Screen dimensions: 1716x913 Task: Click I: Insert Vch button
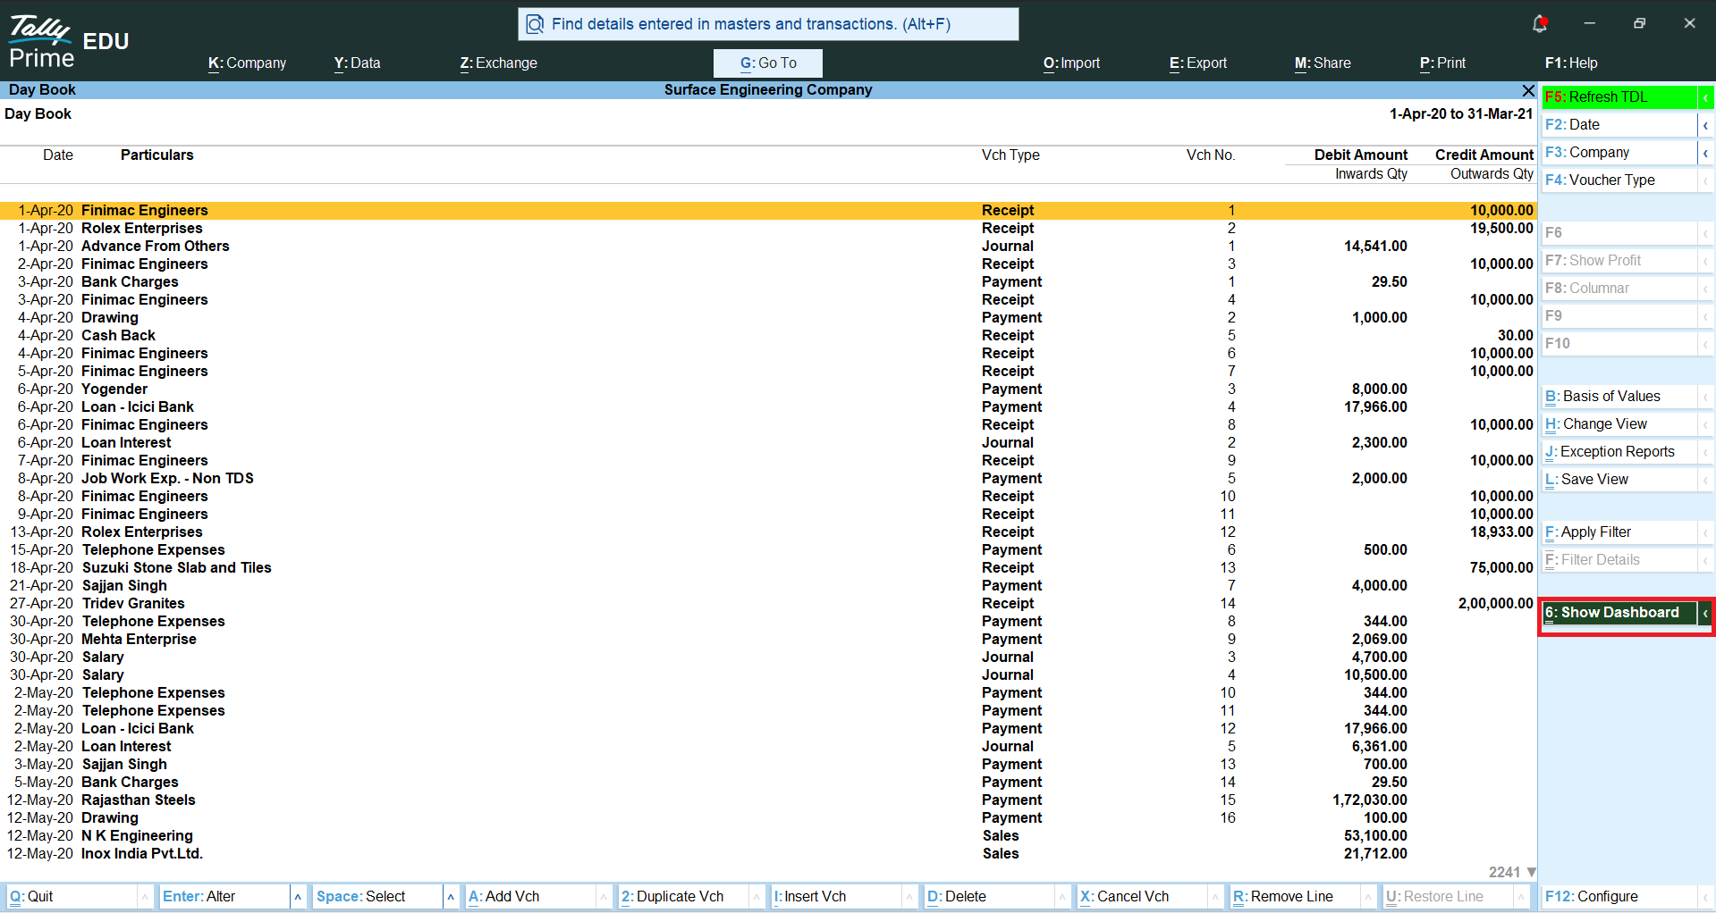837,897
